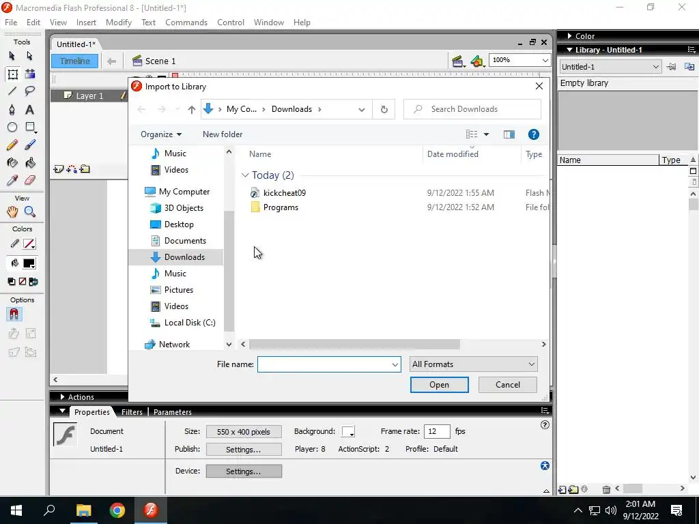Open the Organize dropdown menu

tap(161, 134)
